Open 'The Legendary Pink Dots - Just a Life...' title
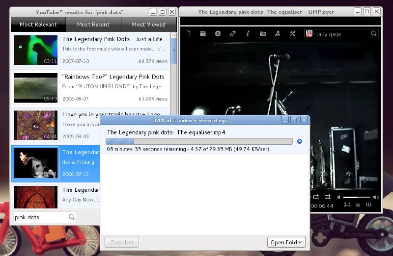The width and height of the screenshot is (393, 256). [115, 39]
